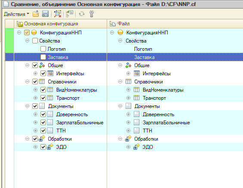Uncheck the ТТН document checkbox
The image size is (243, 188).
coord(43,131)
